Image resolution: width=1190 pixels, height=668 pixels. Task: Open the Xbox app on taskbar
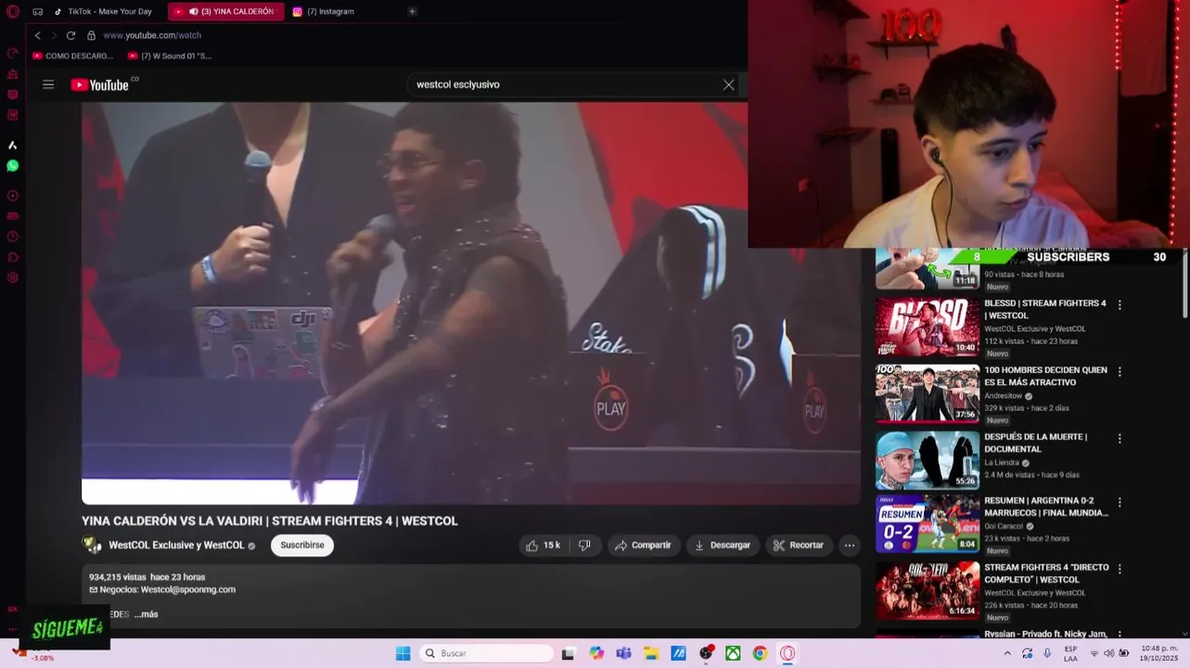tap(733, 653)
